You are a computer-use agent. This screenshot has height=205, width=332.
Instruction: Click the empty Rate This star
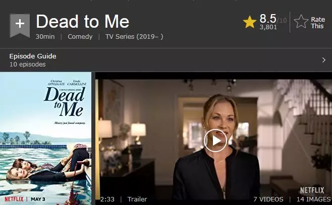(301, 22)
